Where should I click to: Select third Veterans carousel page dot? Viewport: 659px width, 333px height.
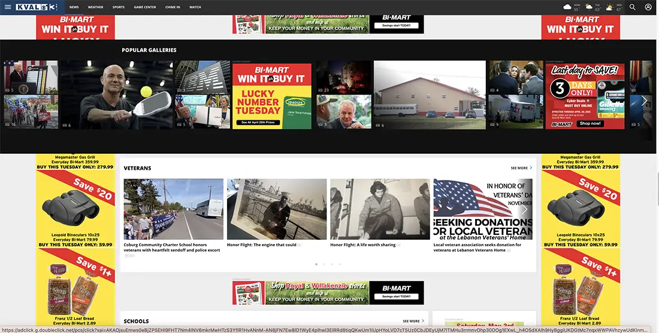[332, 264]
